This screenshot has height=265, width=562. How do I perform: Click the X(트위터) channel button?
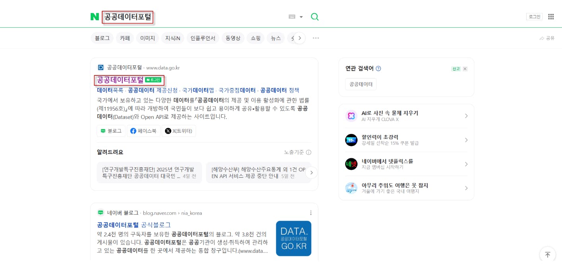(x=178, y=131)
